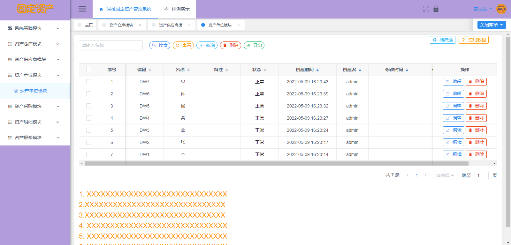This screenshot has height=245, width=511.
Task: Sort by 创建时间 column sort icon
Action: tap(317, 70)
